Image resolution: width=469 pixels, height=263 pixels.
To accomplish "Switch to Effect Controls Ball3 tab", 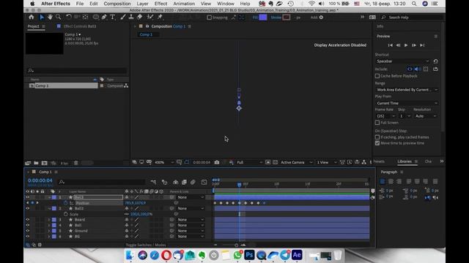I will 80,26.
